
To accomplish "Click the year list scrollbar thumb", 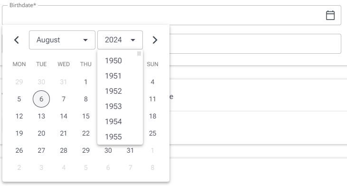I will point(139,53).
